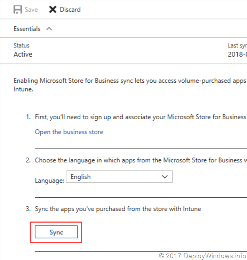Open the business store link

coord(69,132)
